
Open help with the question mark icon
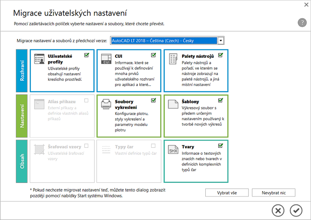(x=302, y=23)
